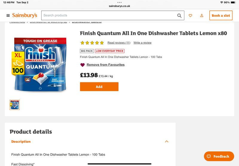
Task: Collapse the Description section chevron
Action: 167,142
